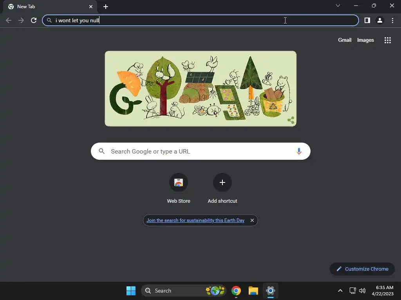This screenshot has height=300, width=401.
Task: Open the Settings gear app on taskbar
Action: coord(270,291)
